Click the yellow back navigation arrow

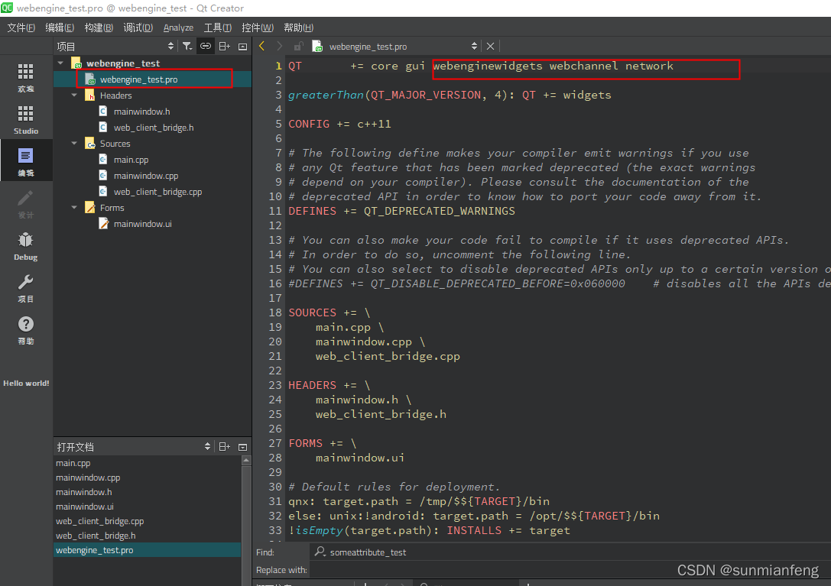(x=261, y=46)
